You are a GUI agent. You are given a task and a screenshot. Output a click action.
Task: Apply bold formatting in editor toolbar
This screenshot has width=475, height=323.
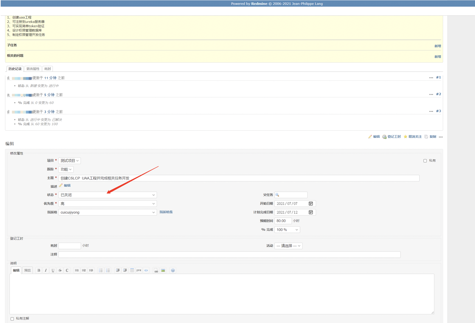coord(39,270)
